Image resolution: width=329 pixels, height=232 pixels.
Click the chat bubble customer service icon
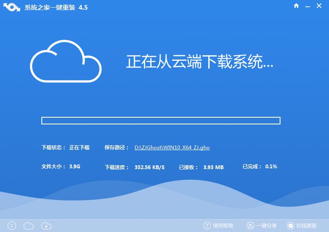click(291, 226)
